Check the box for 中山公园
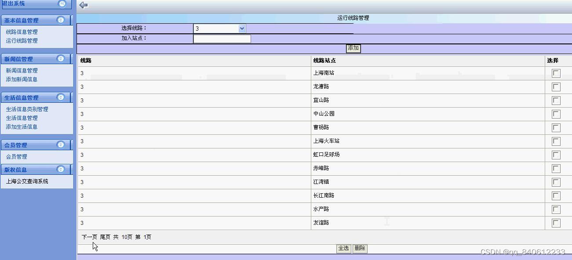Image resolution: width=572 pixels, height=260 pixels. (556, 114)
